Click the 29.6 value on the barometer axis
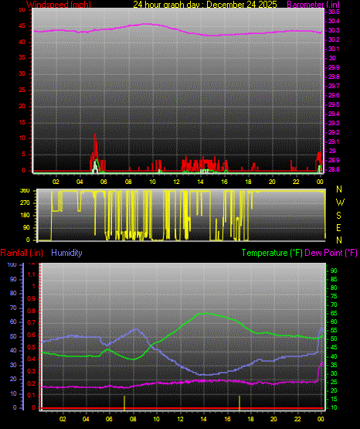Viewport: 360px width, 429px height. (x=334, y=95)
